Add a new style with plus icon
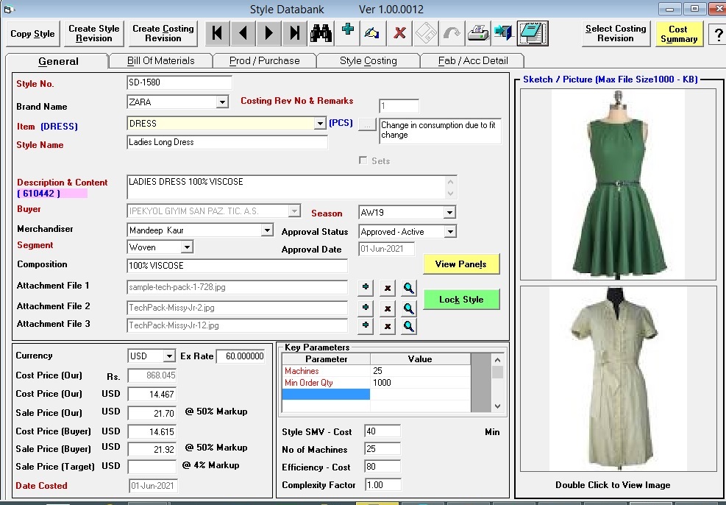This screenshot has height=505, width=726. [348, 33]
